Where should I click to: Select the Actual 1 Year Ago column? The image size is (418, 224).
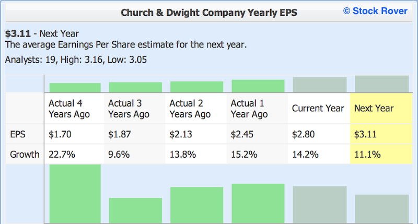coord(257,108)
